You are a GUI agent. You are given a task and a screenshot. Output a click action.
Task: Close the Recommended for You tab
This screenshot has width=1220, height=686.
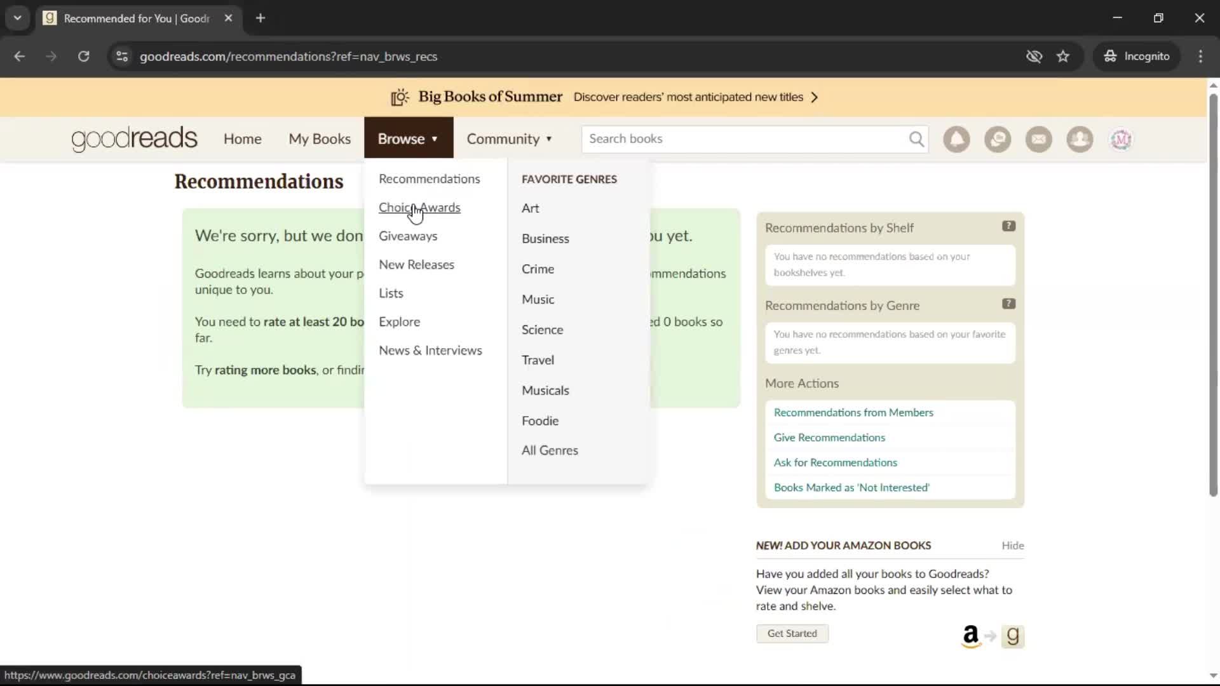228,18
